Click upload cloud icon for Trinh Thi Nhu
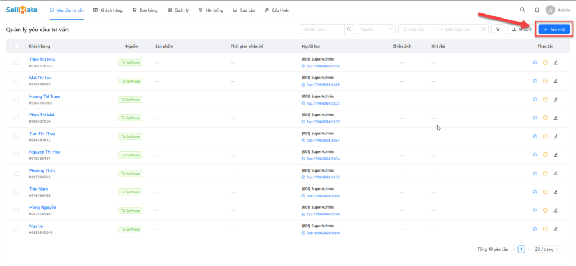This screenshot has width=576, height=266. (535, 62)
